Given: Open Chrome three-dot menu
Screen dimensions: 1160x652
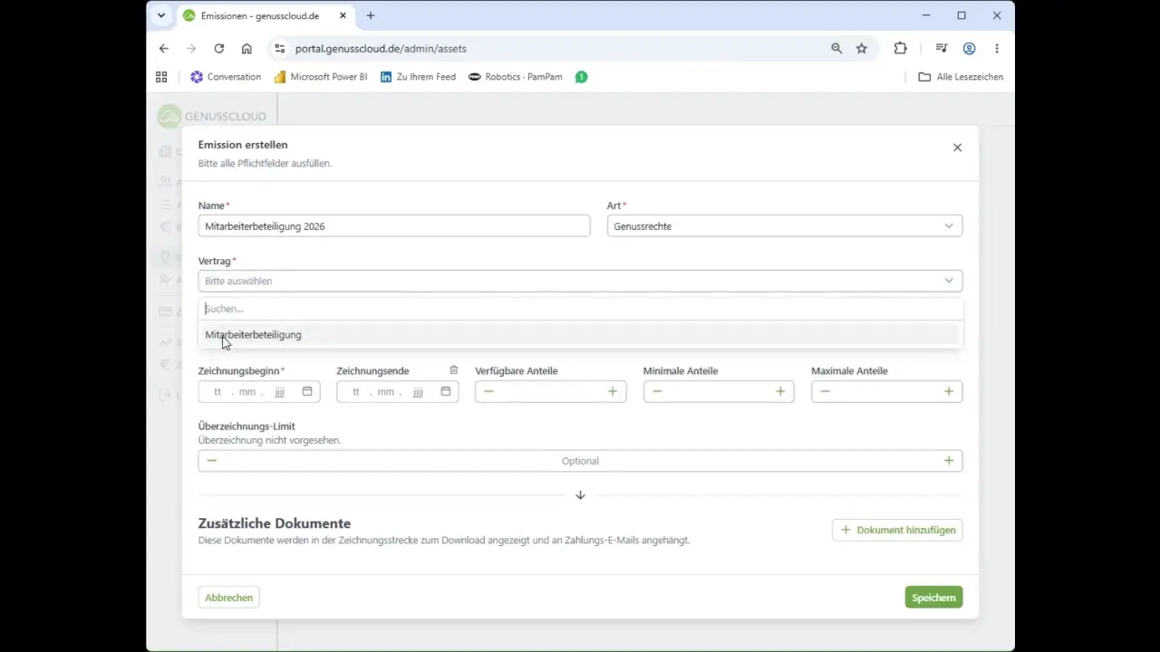Looking at the screenshot, I should (997, 49).
